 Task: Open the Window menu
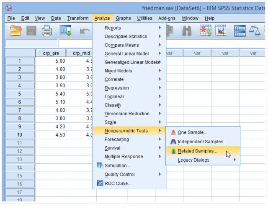coord(190,18)
